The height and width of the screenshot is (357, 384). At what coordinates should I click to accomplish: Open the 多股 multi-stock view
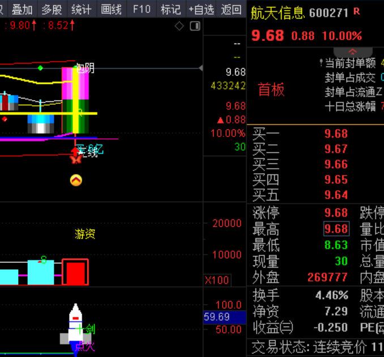tap(52, 10)
